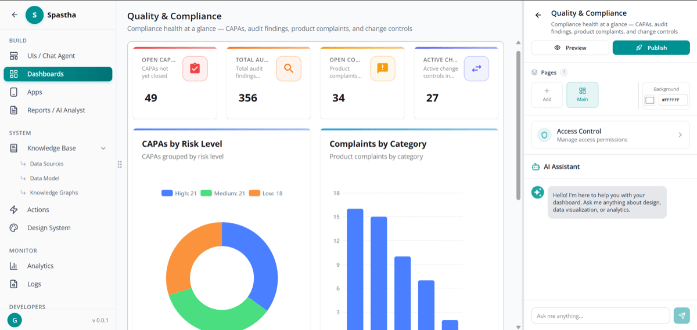This screenshot has height=330, width=697.
Task: Click the Dashboards grid icon
Action: coord(14,74)
